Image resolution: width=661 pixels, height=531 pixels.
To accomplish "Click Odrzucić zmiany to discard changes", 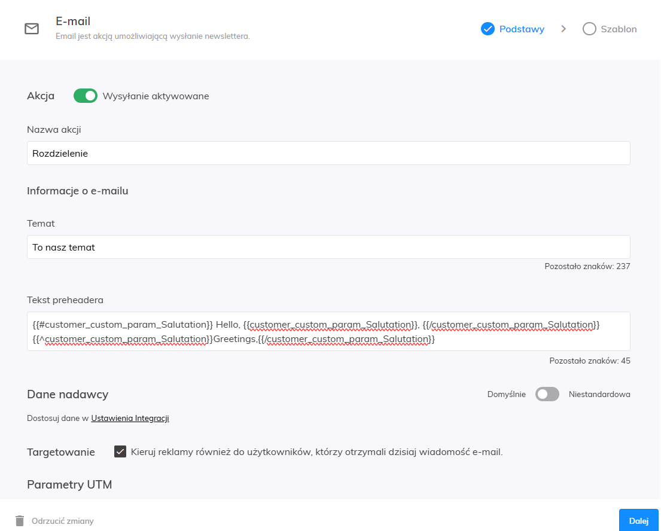I will tap(63, 521).
